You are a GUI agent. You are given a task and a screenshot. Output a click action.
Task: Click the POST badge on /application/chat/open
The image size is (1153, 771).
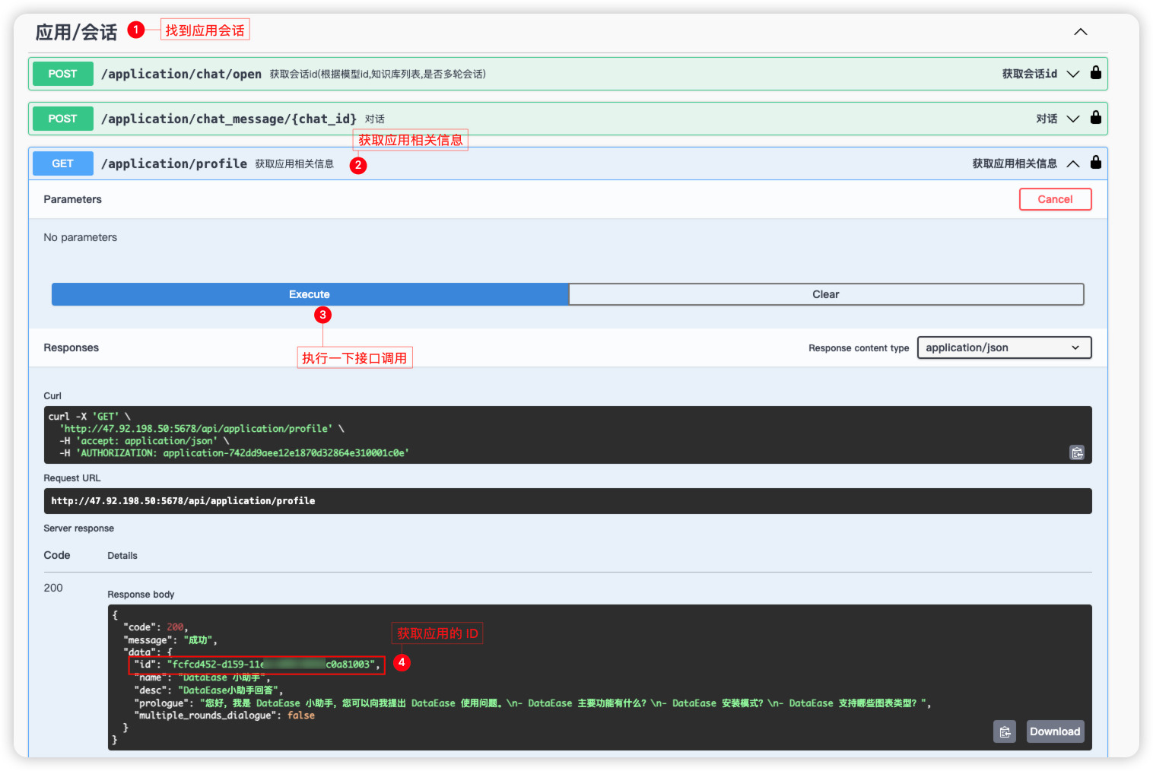tap(62, 73)
